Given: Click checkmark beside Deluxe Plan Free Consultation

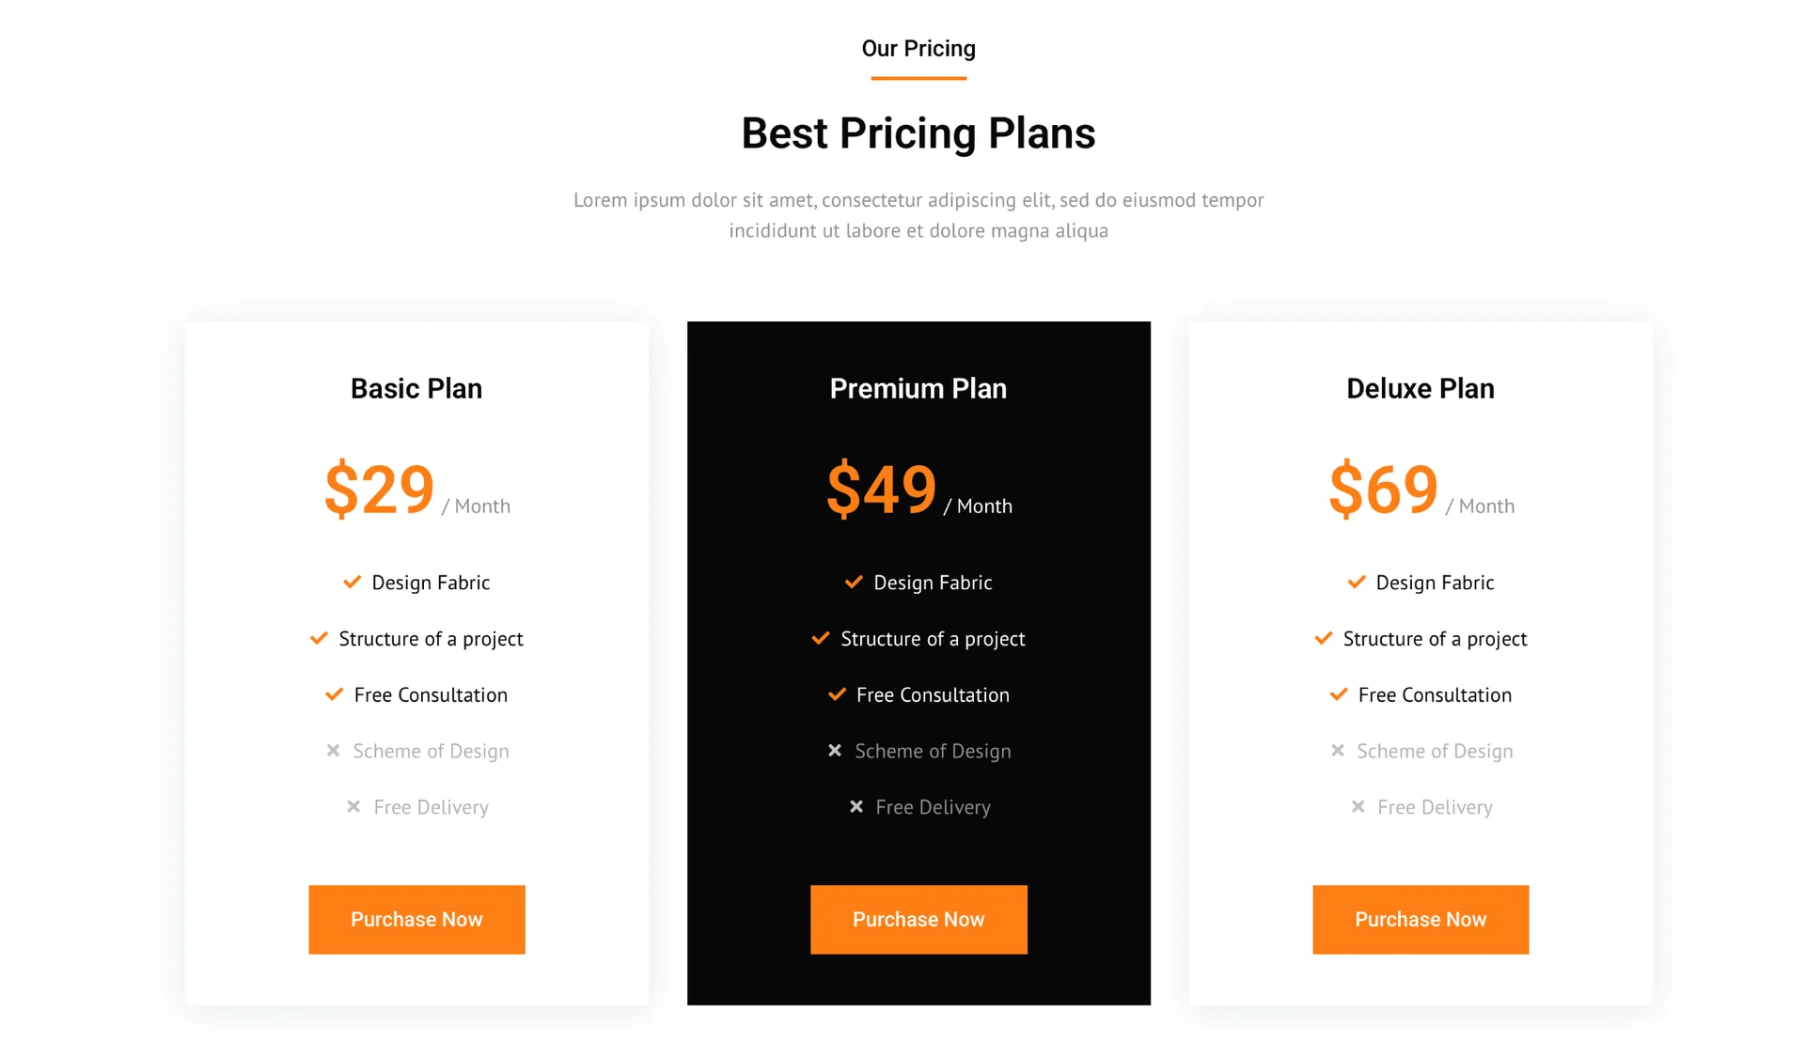Looking at the screenshot, I should tap(1339, 695).
